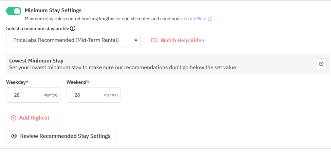Click the dropdown caret arrow on profile selector

pos(135,41)
